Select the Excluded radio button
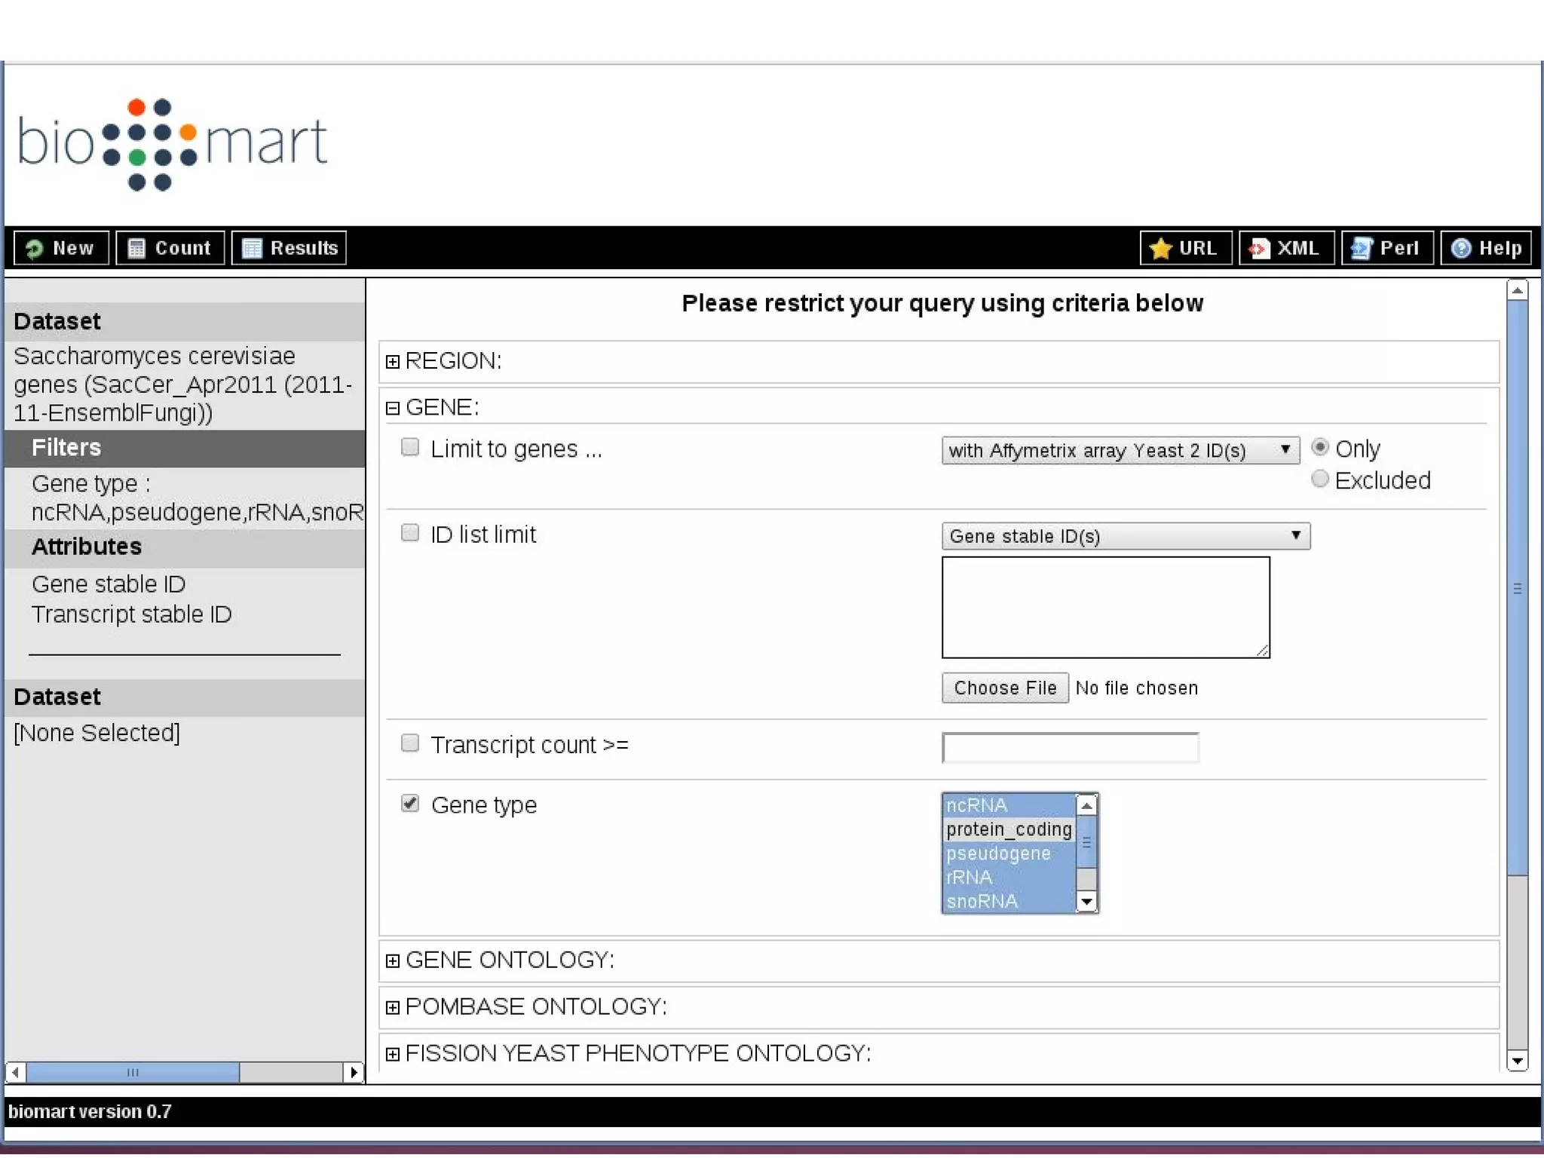Image resolution: width=1544 pixels, height=1158 pixels. tap(1319, 479)
